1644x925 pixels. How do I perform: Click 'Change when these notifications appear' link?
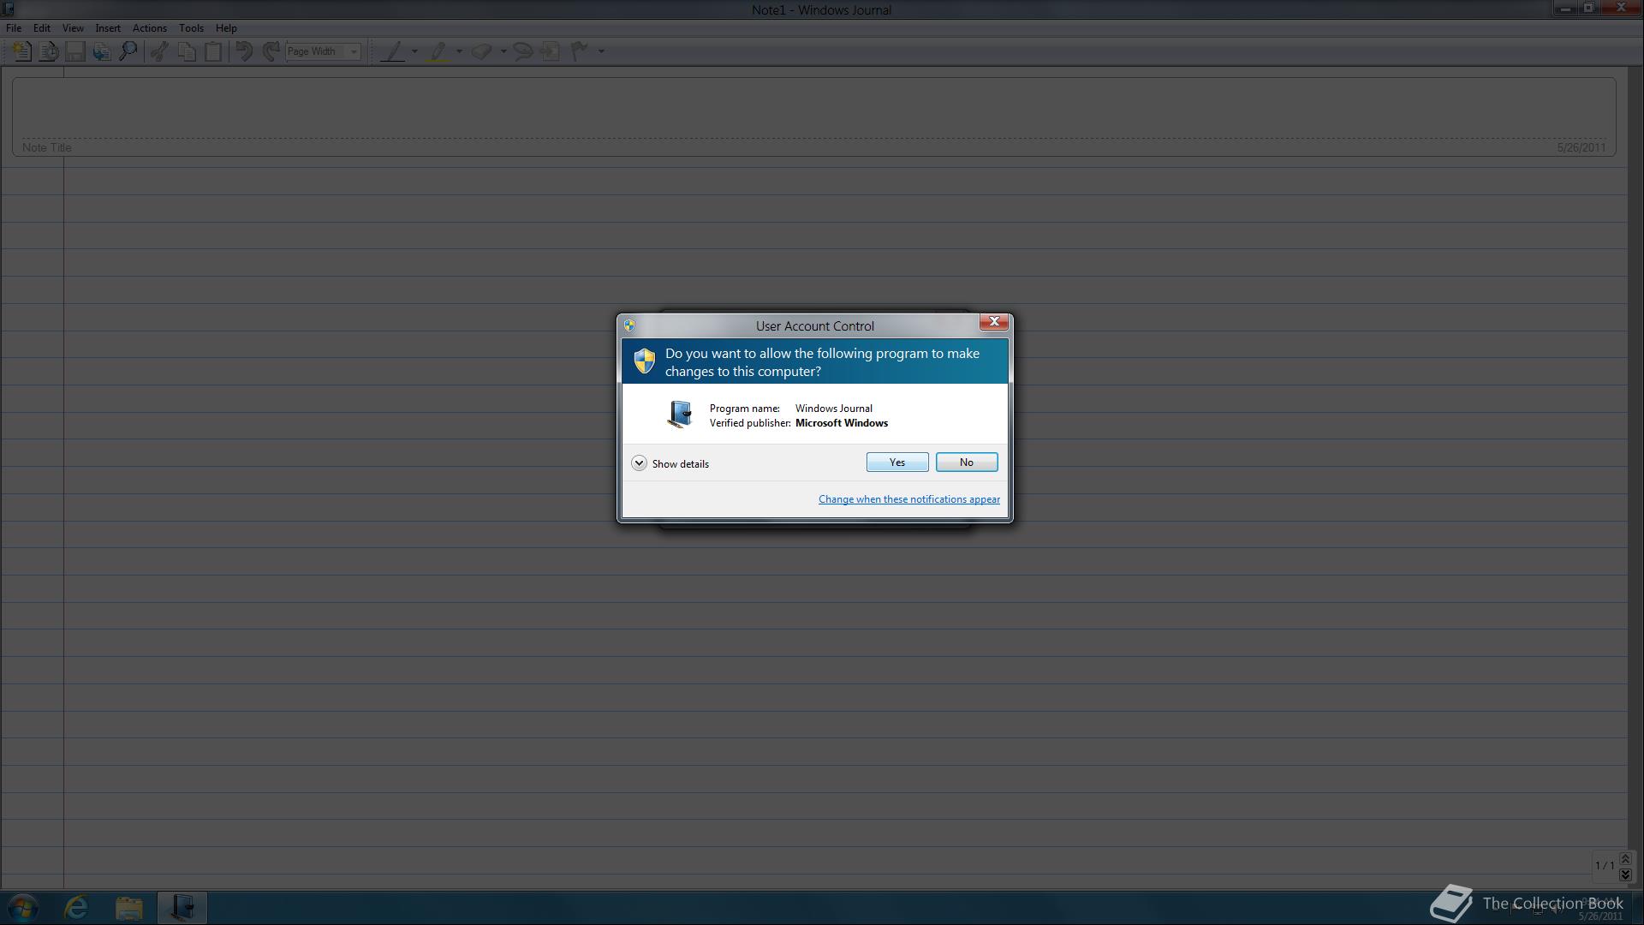click(x=909, y=499)
